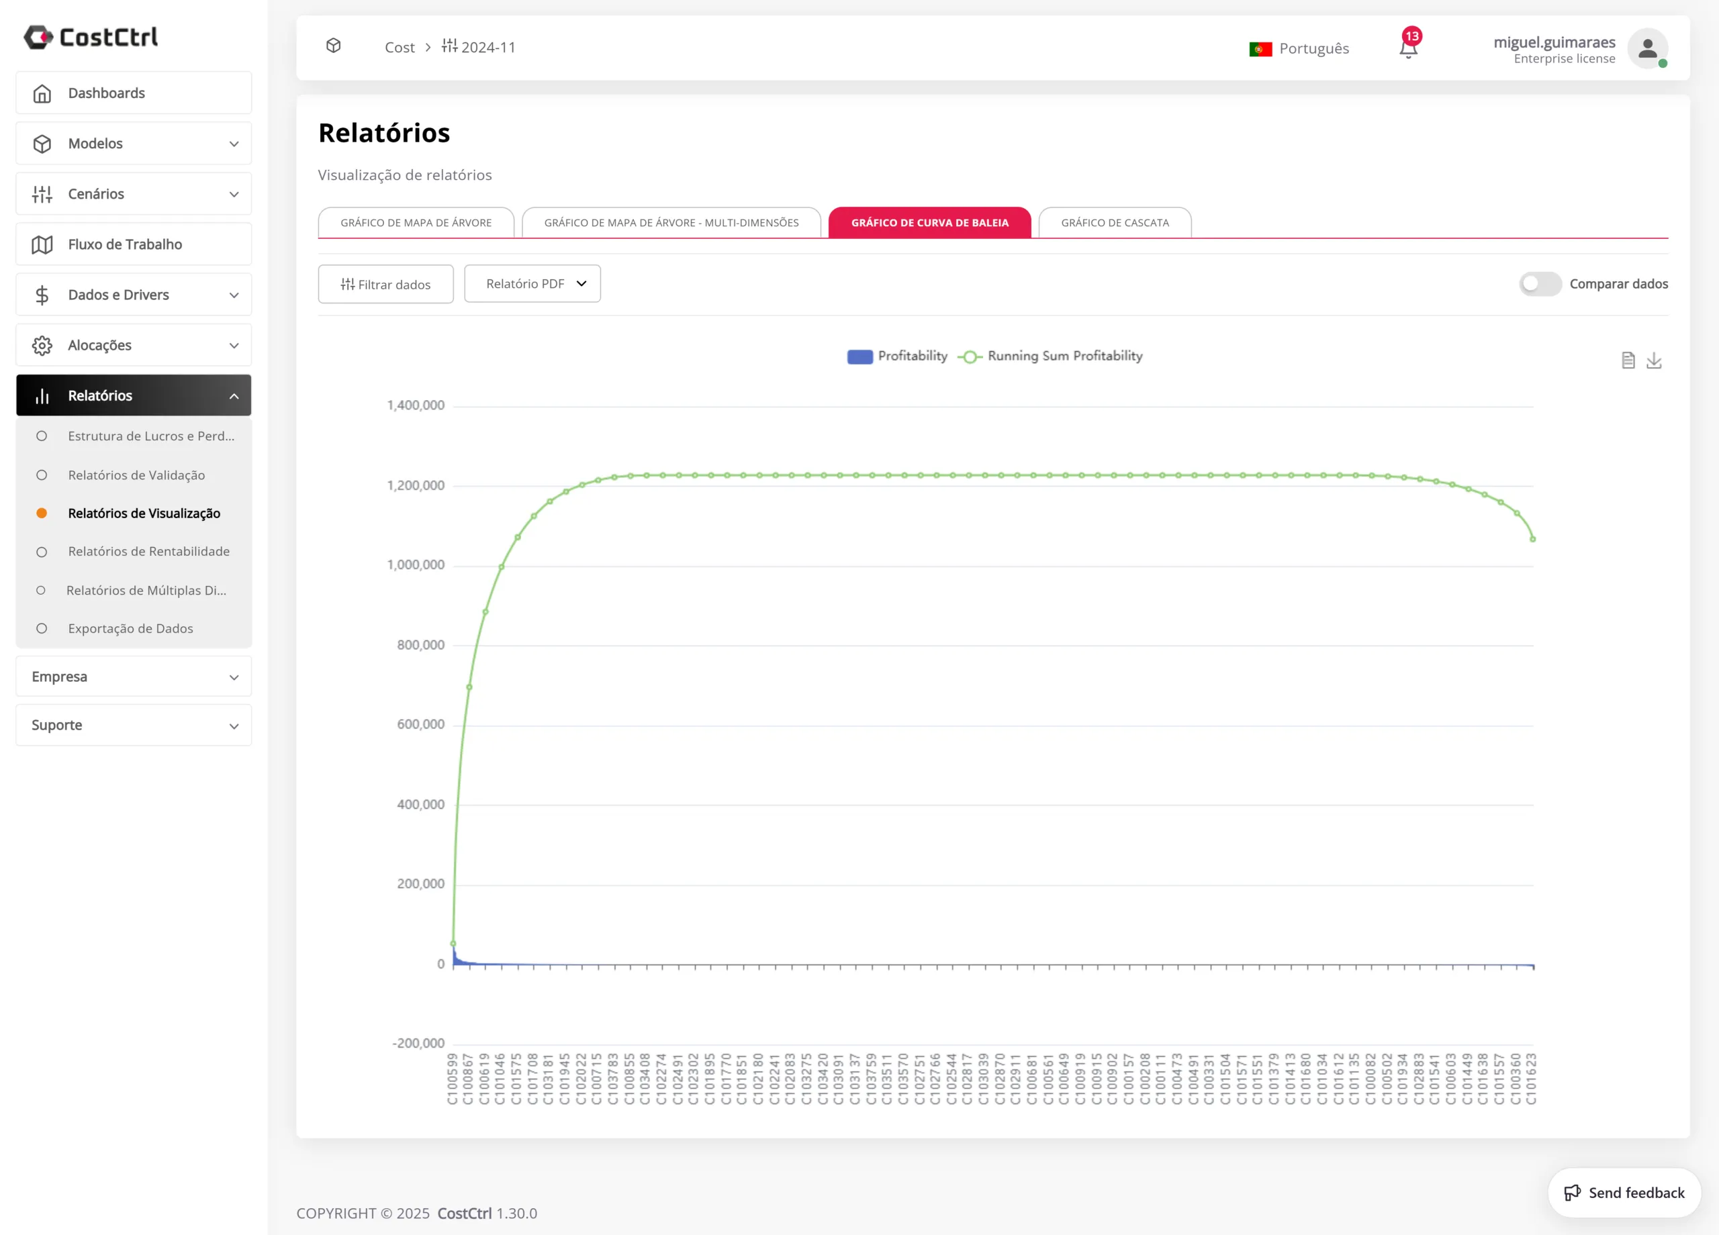Click the model cube icon in the breadcrumb

pos(334,46)
